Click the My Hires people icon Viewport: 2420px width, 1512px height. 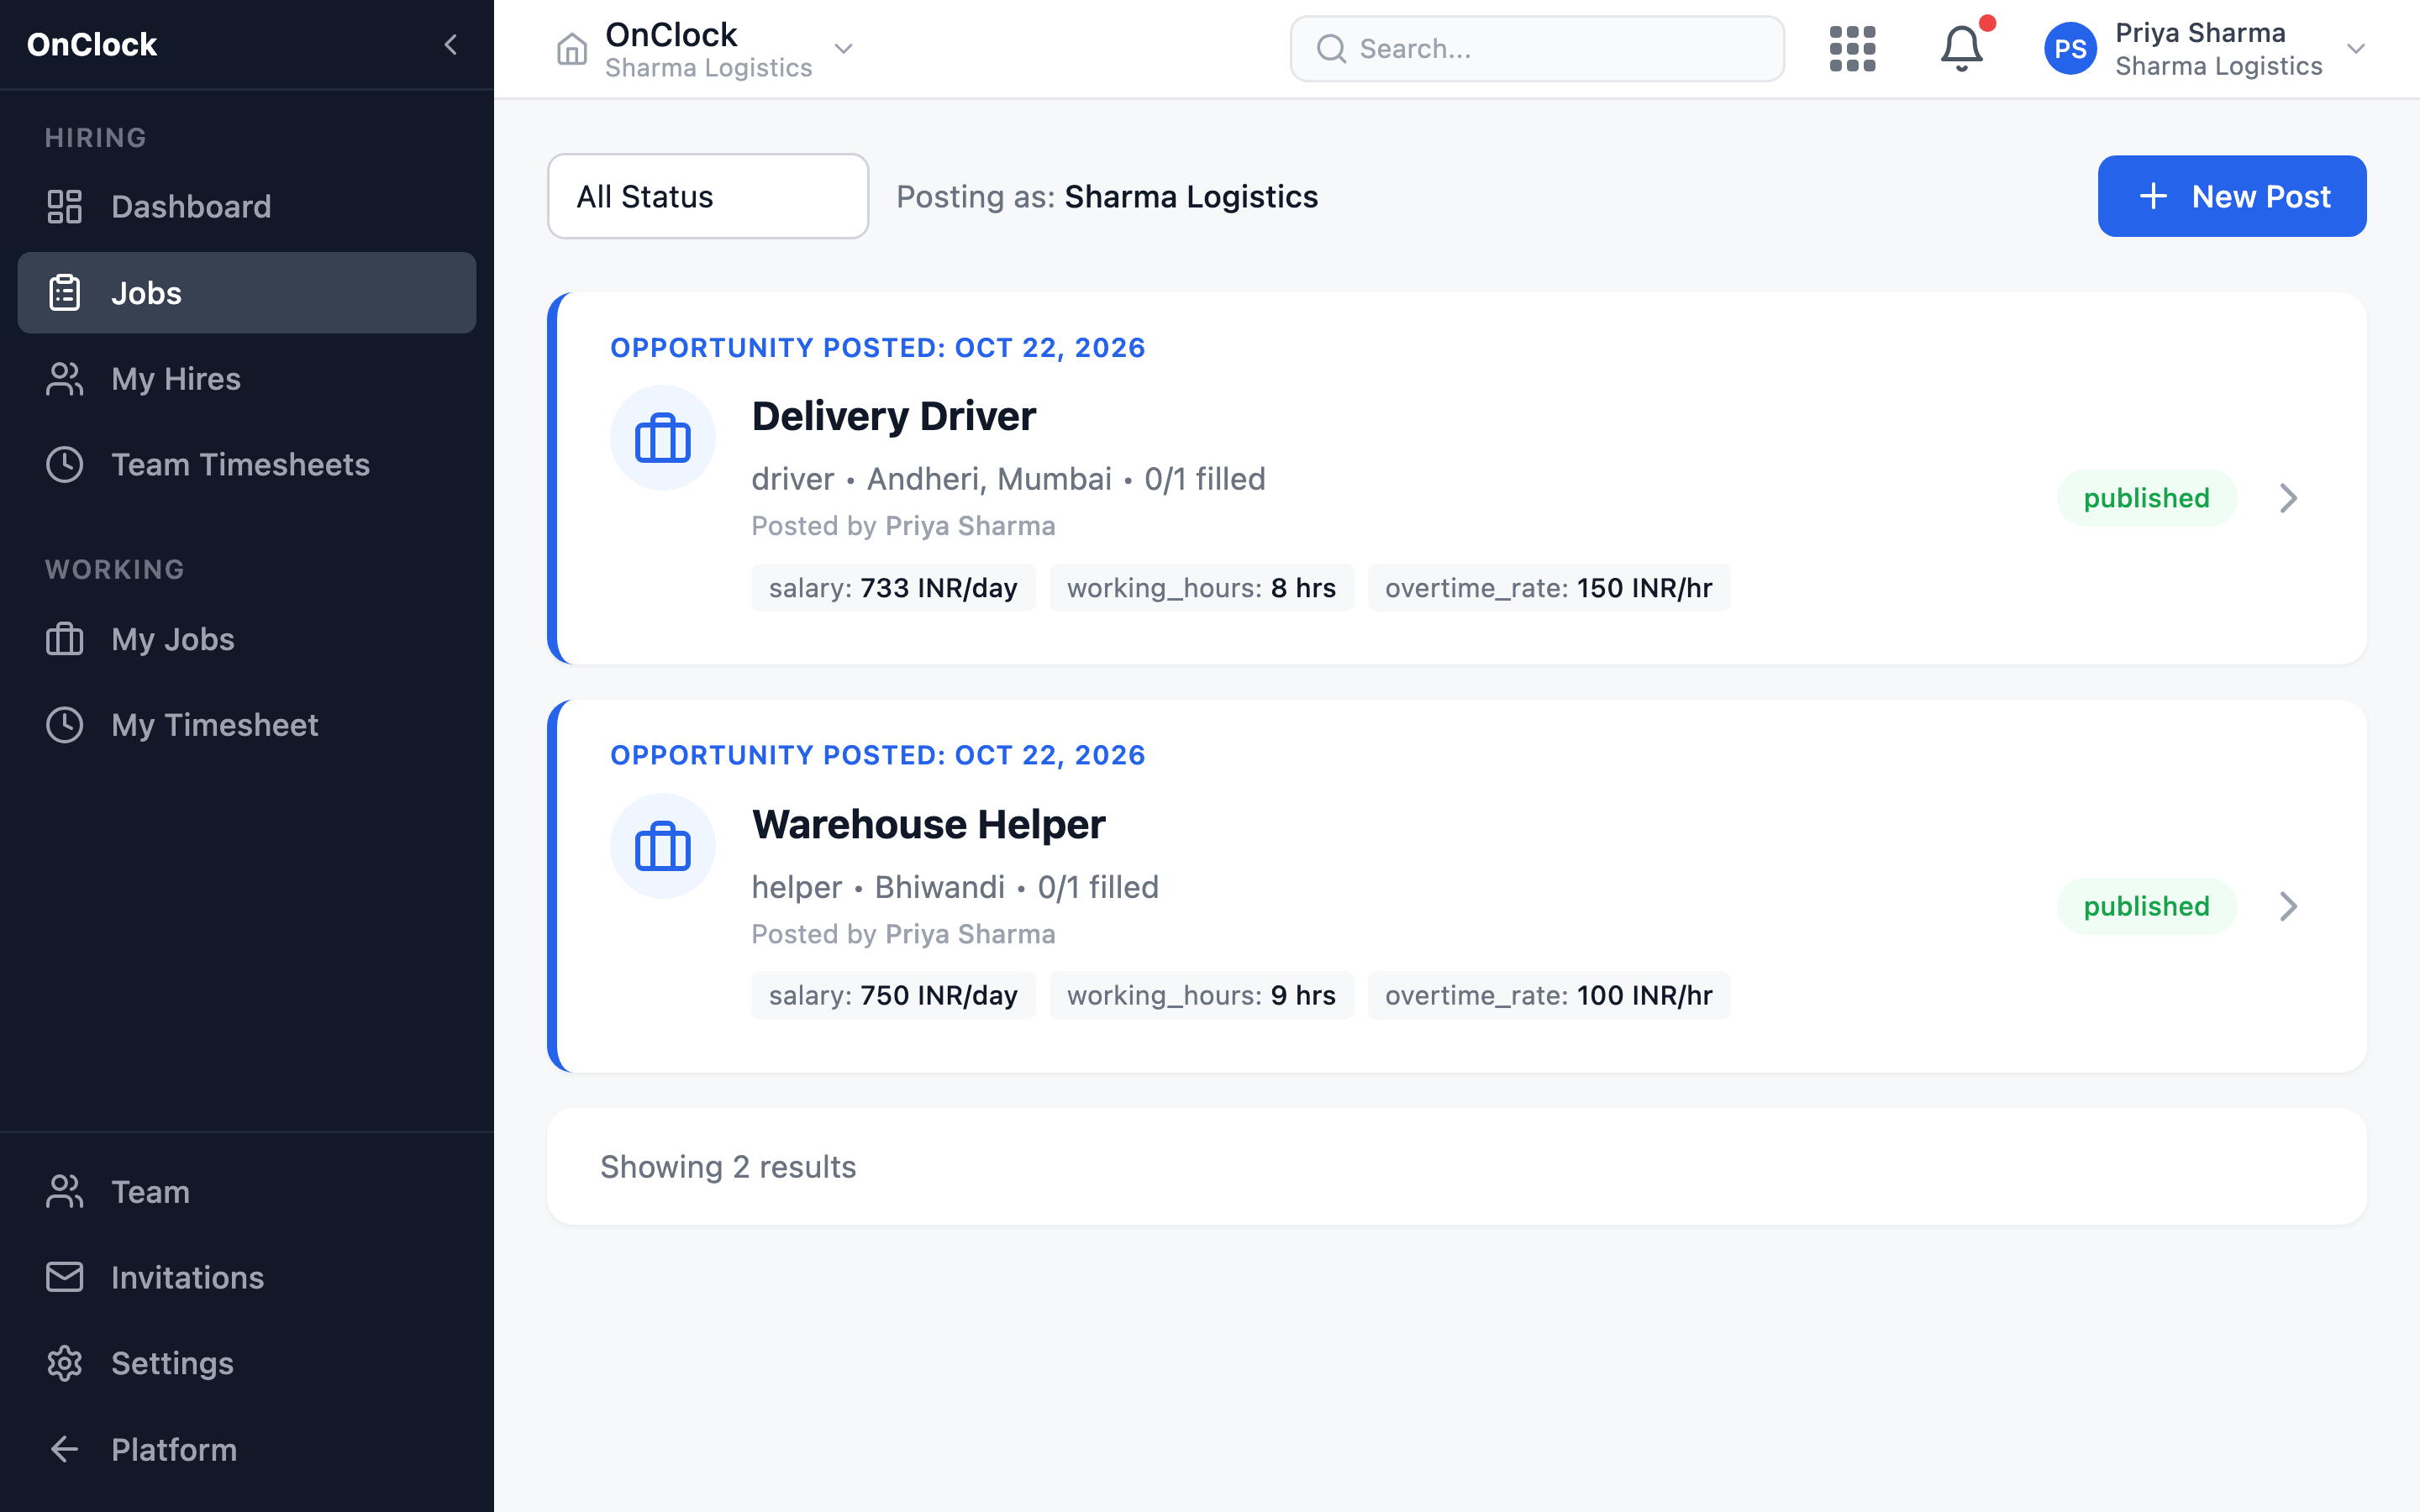pos(65,379)
